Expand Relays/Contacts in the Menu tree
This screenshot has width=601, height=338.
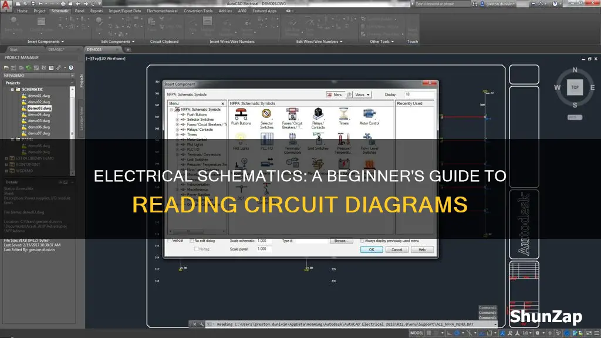[x=177, y=130]
